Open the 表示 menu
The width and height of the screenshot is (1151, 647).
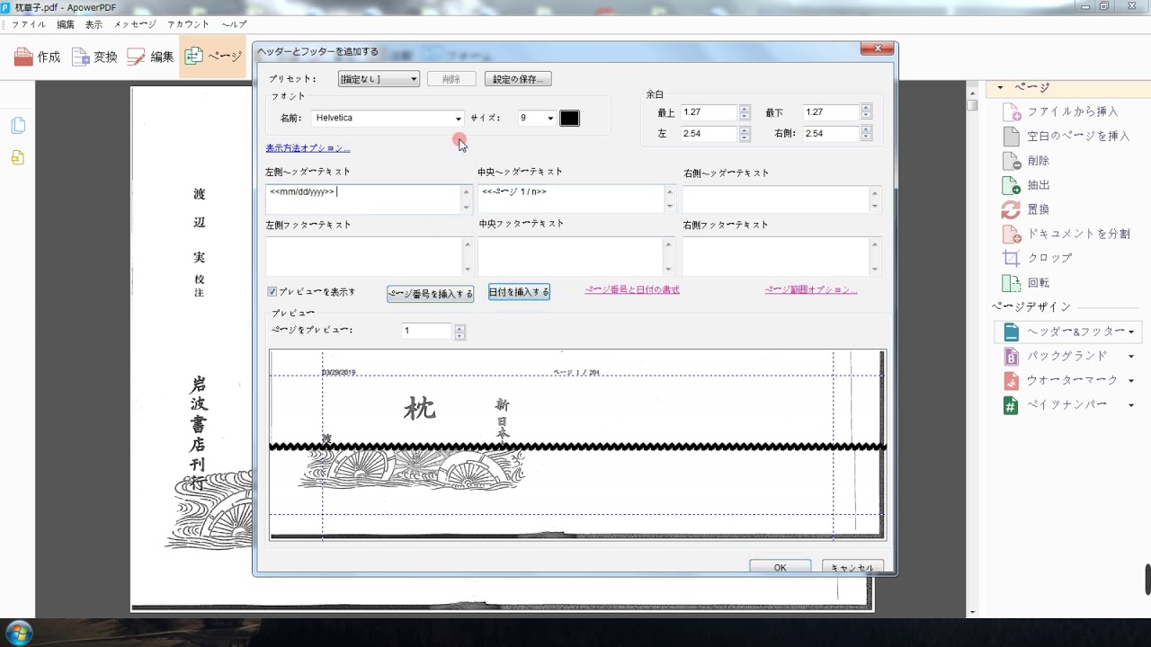click(x=94, y=24)
